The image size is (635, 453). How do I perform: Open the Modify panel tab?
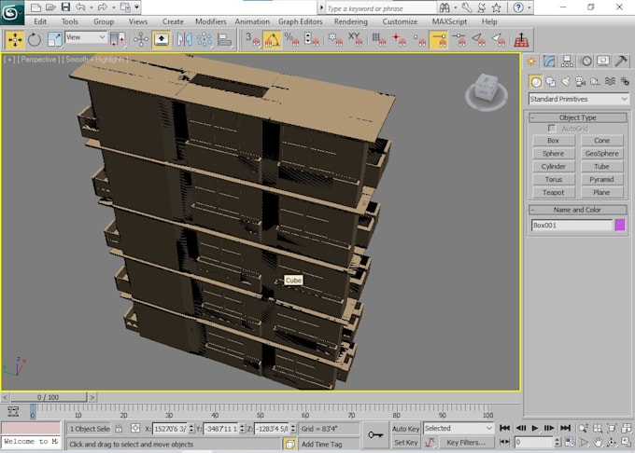click(550, 62)
